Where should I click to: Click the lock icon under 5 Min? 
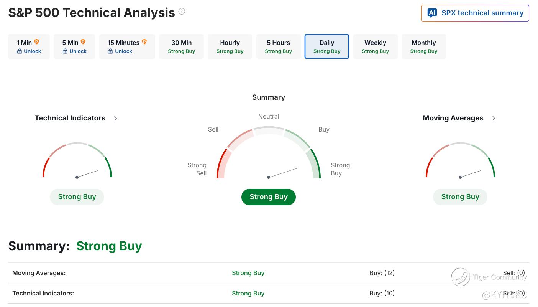pyautogui.click(x=65, y=51)
